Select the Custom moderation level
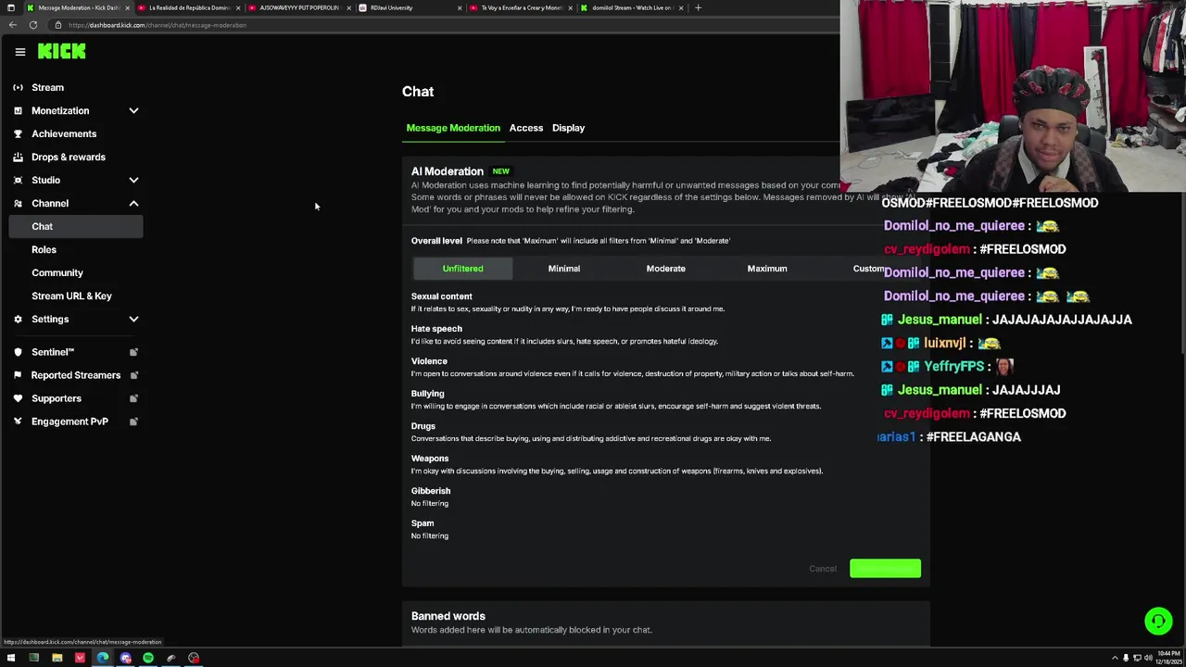This screenshot has height=667, width=1186. coord(868,269)
